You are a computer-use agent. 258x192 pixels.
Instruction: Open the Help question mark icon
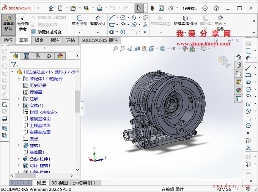coord(216,8)
